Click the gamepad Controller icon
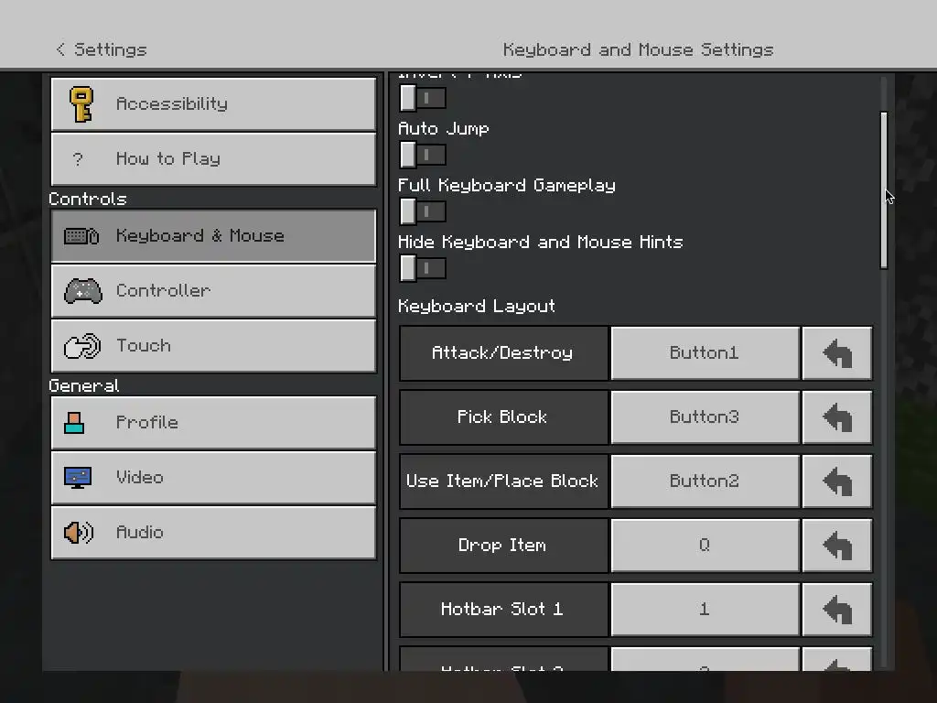Screen dimensions: 937x703 82,291
